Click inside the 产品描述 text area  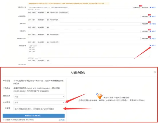coord(88,51)
